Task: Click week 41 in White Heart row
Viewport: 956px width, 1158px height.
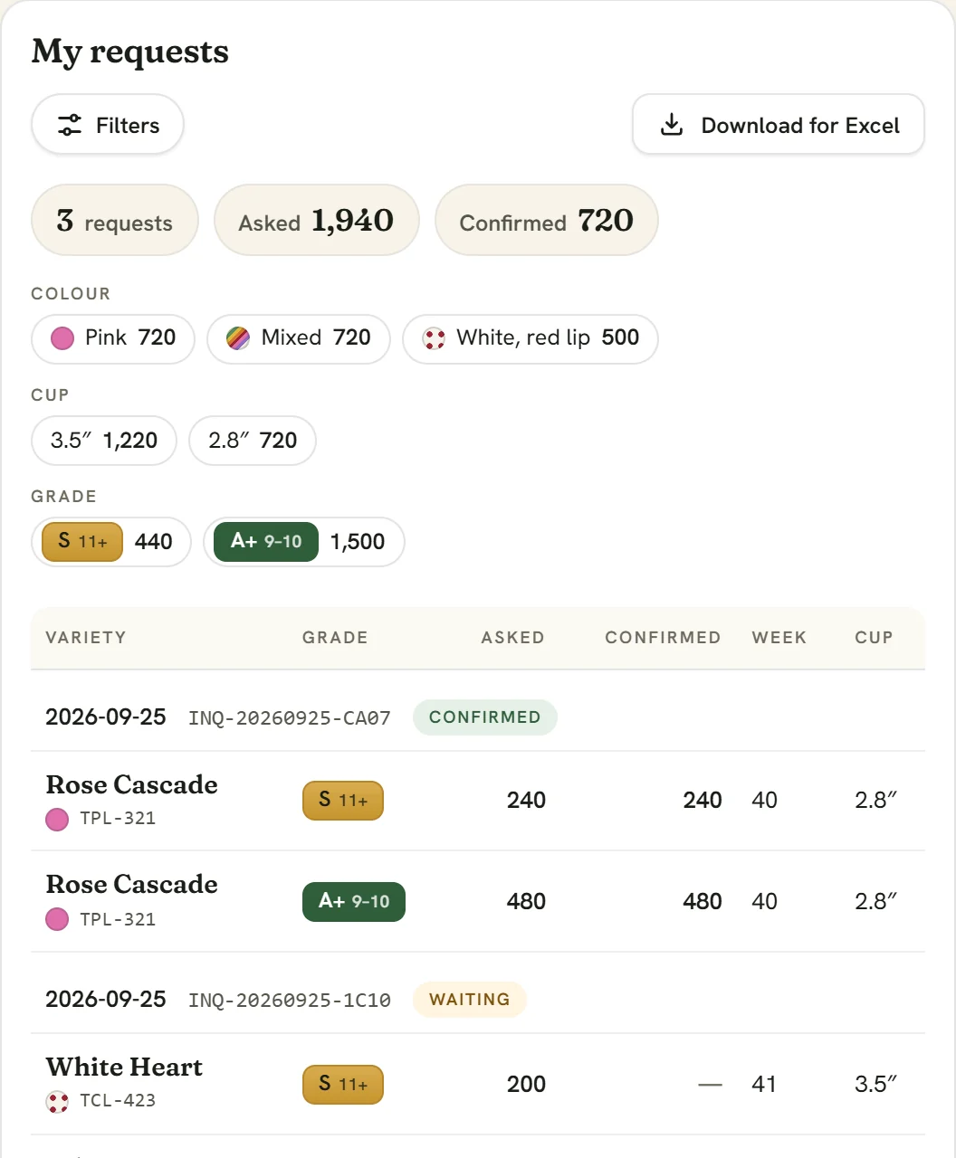Action: pos(764,1085)
